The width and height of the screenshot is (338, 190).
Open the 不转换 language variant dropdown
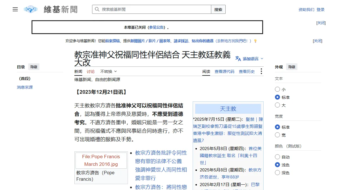(x=108, y=71)
